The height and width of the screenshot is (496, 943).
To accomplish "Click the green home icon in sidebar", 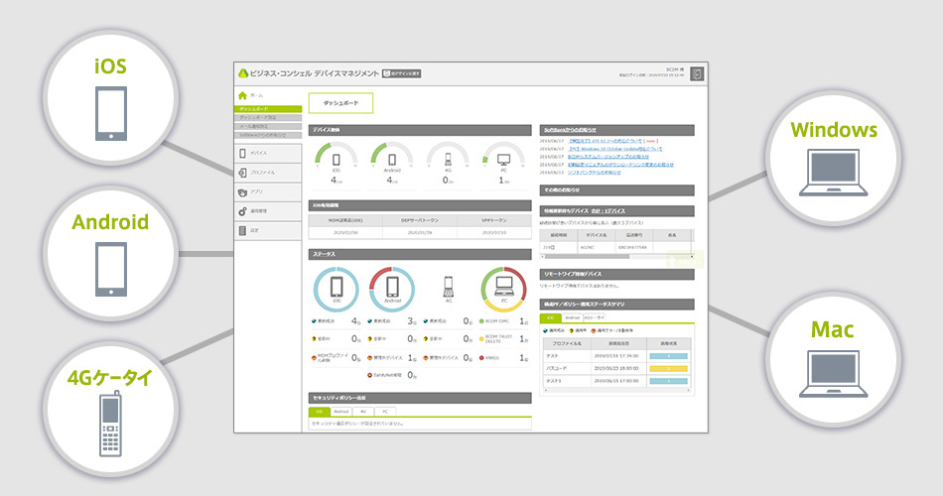I will pos(242,95).
